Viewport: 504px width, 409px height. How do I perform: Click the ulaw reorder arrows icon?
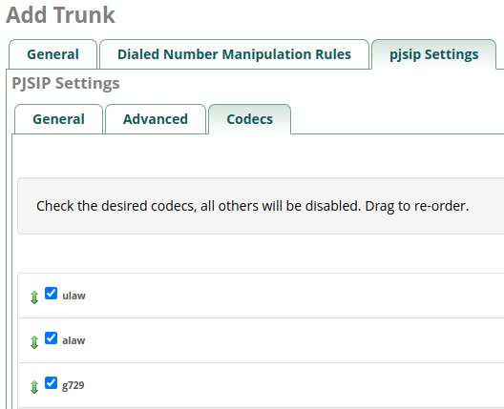click(34, 297)
